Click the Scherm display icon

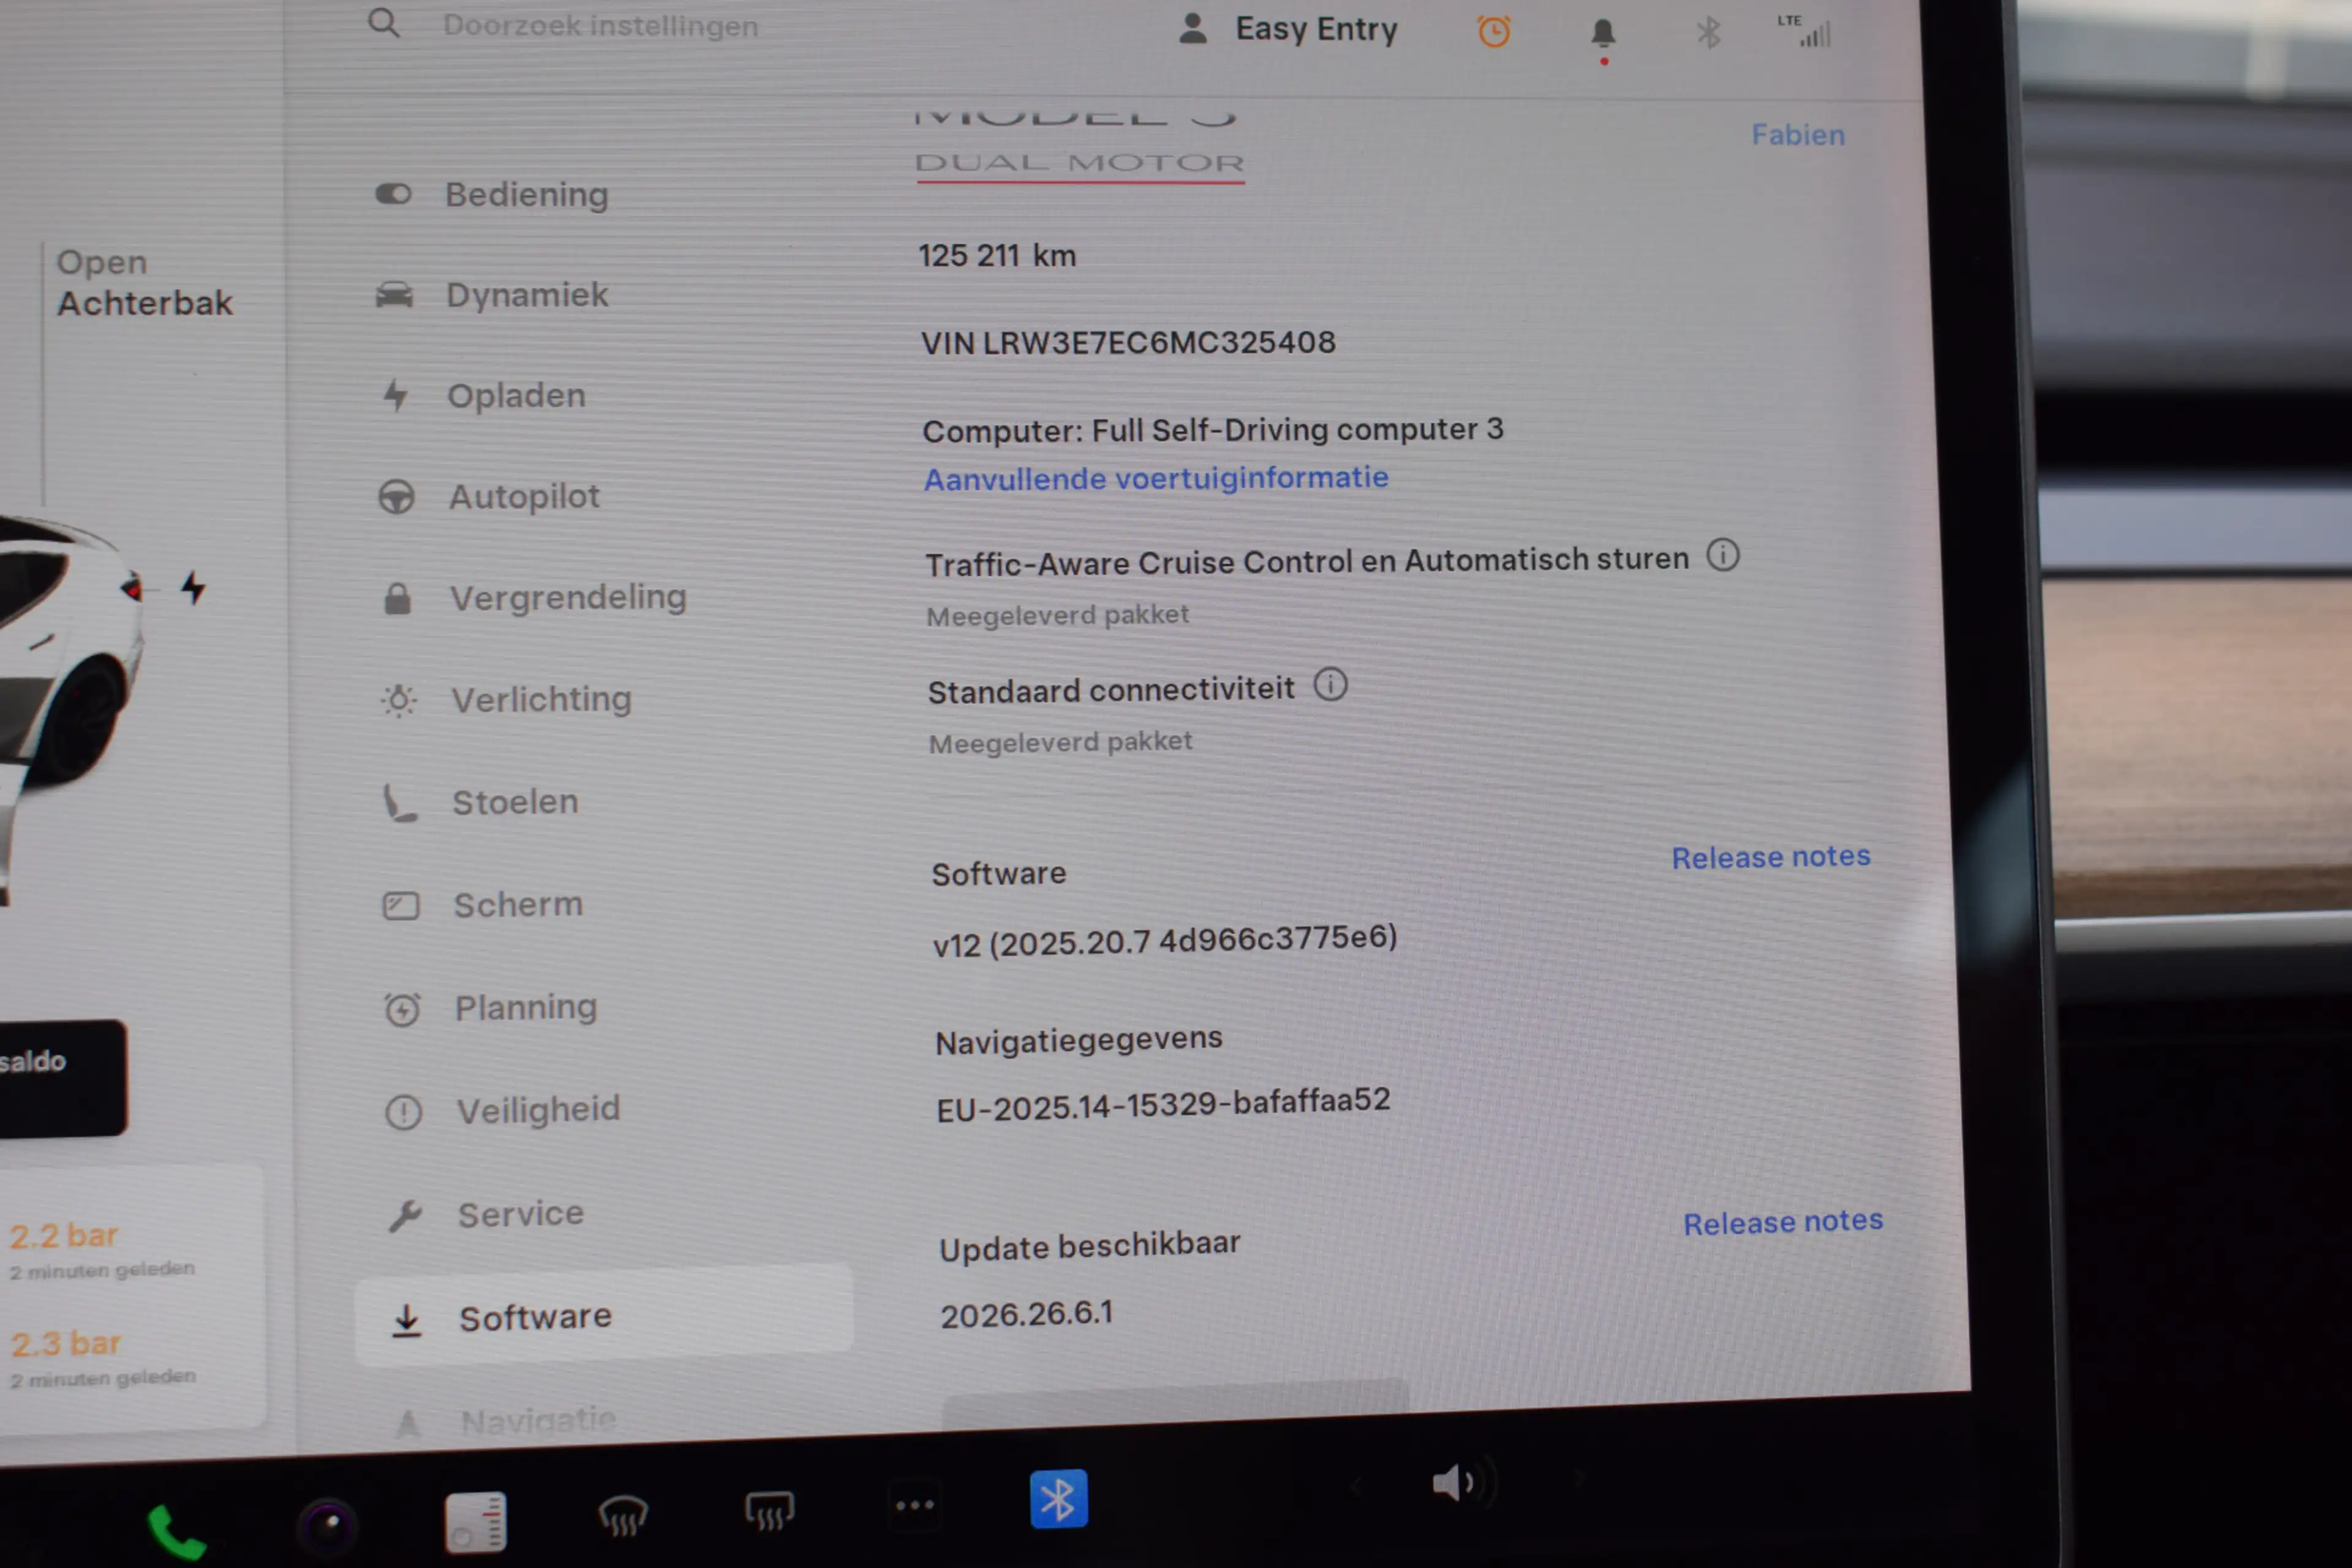tap(401, 906)
